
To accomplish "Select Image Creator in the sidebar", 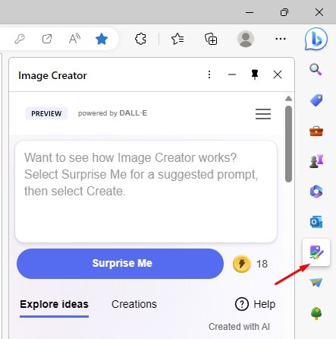I will (316, 252).
